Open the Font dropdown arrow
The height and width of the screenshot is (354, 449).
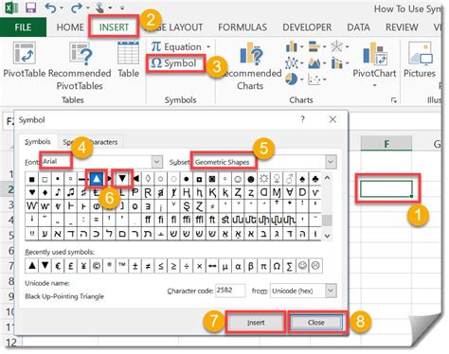[157, 162]
